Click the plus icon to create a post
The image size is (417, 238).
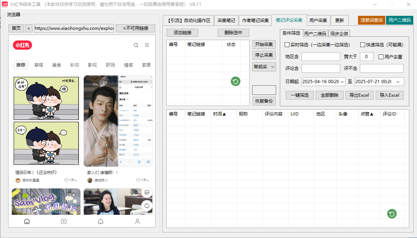(64, 221)
